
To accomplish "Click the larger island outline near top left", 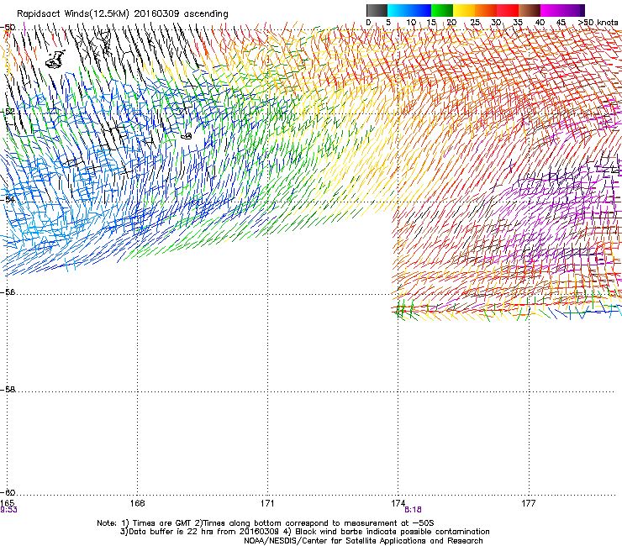I will pos(55,59).
